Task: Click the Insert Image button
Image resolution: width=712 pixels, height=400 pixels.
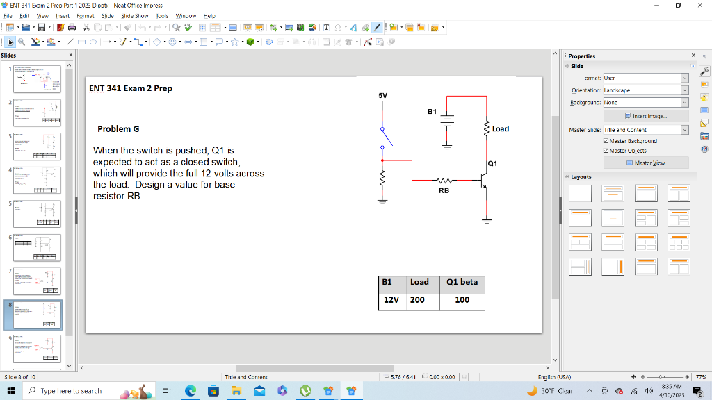Action: coord(646,116)
